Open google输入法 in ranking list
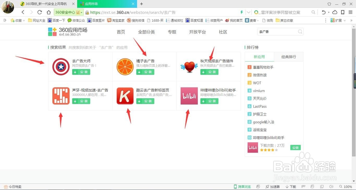Screen dimensions: 356x190 [263, 122]
